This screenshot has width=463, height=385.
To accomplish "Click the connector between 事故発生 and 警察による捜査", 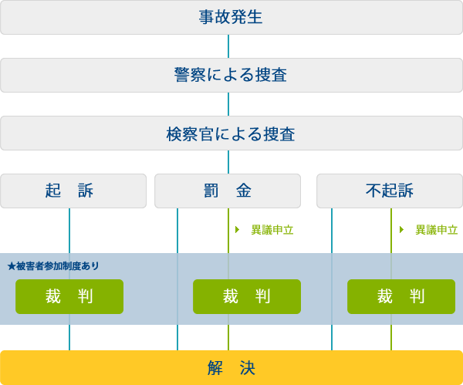I will [228, 46].
